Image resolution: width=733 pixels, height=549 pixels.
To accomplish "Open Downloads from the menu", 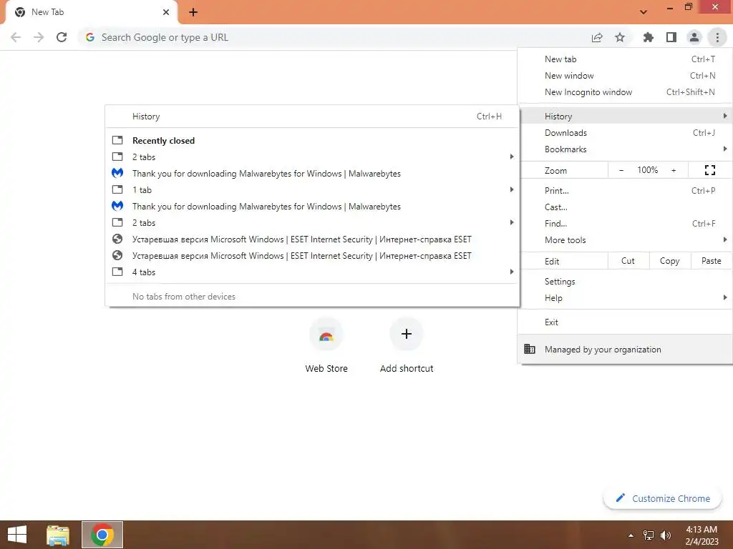I will pyautogui.click(x=625, y=132).
